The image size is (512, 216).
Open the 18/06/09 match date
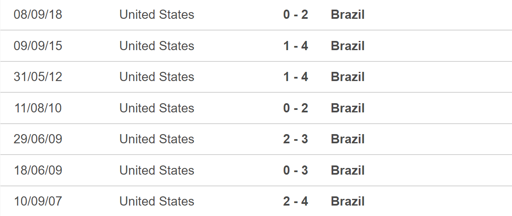pyautogui.click(x=38, y=170)
